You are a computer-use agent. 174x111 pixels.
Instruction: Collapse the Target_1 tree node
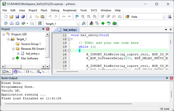click(x=8, y=39)
